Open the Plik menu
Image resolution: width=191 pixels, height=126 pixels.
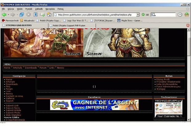pyautogui.click(x=3, y=9)
